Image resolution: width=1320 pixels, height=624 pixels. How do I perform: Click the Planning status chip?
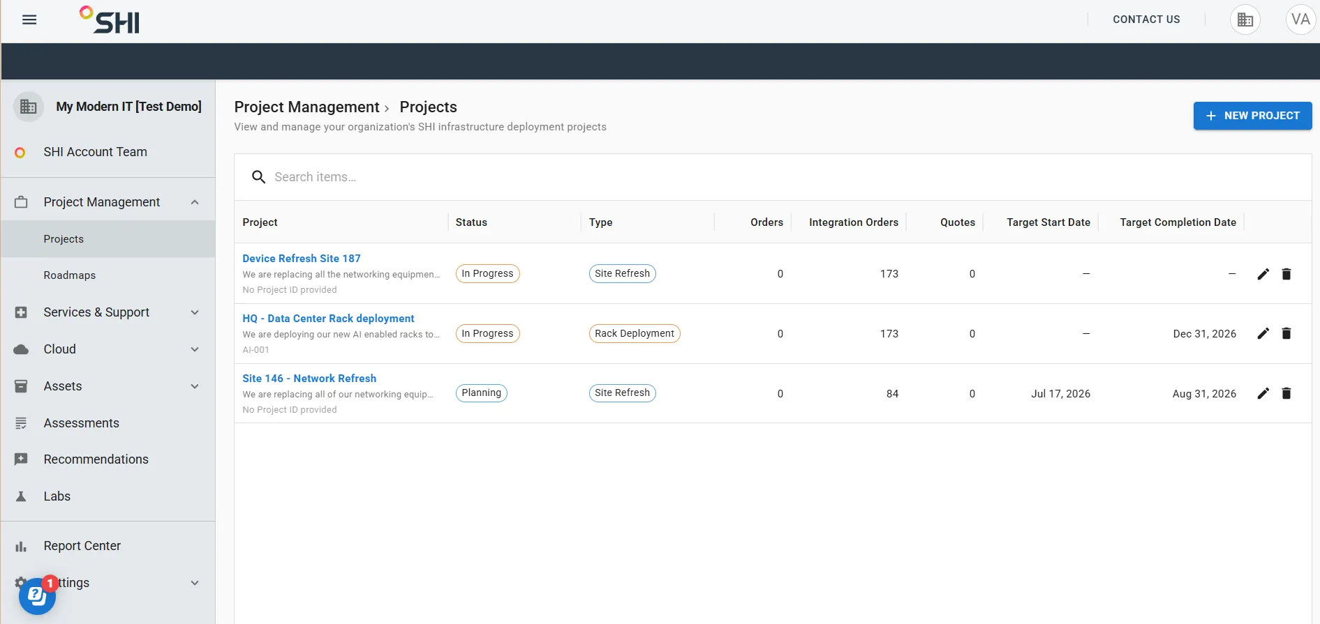click(482, 393)
